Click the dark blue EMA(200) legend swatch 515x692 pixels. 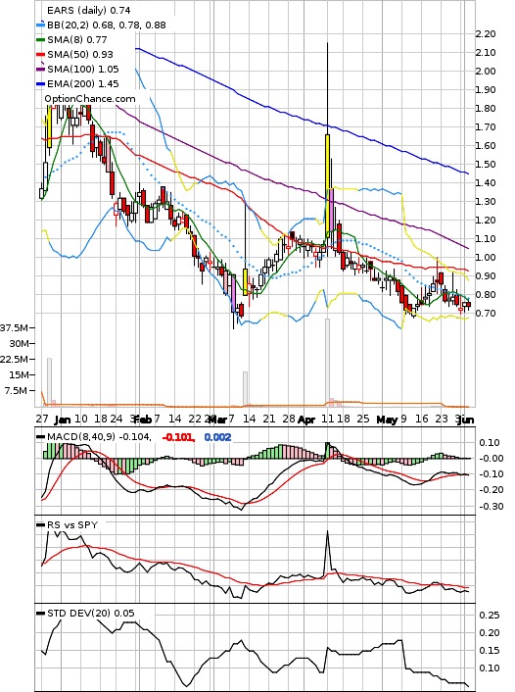pyautogui.click(x=40, y=83)
